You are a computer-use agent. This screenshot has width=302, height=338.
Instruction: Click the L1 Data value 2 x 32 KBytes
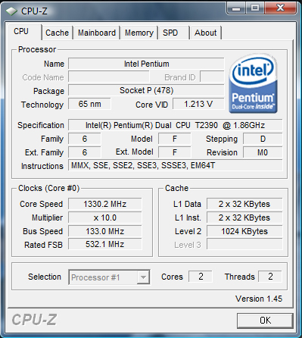pos(244,204)
